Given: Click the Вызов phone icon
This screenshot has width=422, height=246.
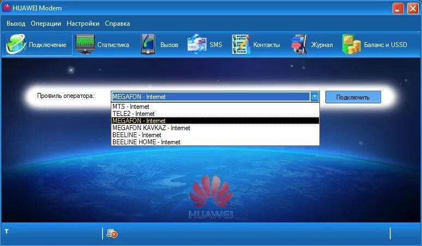Looking at the screenshot, I should [148, 44].
